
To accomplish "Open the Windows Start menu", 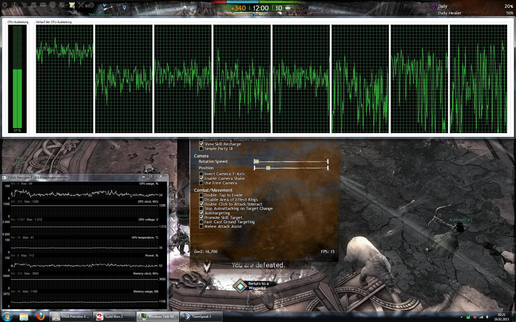I will pyautogui.click(x=7, y=317).
